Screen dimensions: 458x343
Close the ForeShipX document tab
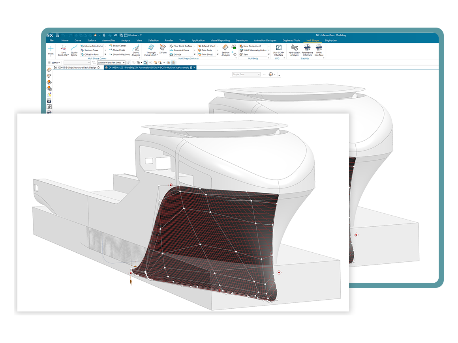(194, 68)
